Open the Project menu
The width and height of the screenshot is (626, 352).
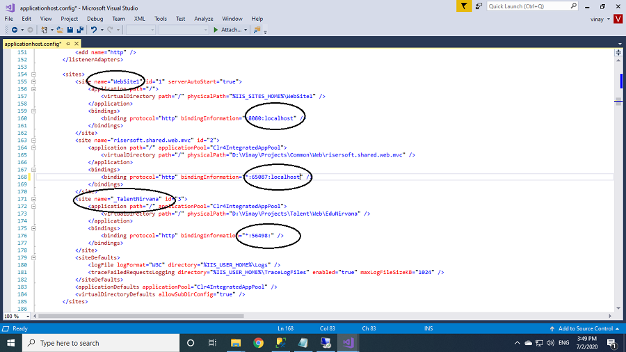pos(69,19)
